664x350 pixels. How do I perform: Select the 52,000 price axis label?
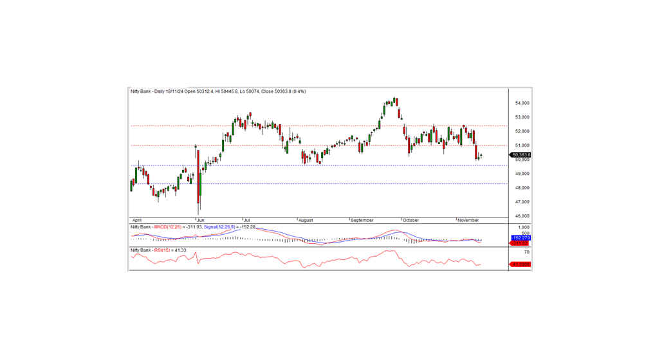[x=522, y=132]
